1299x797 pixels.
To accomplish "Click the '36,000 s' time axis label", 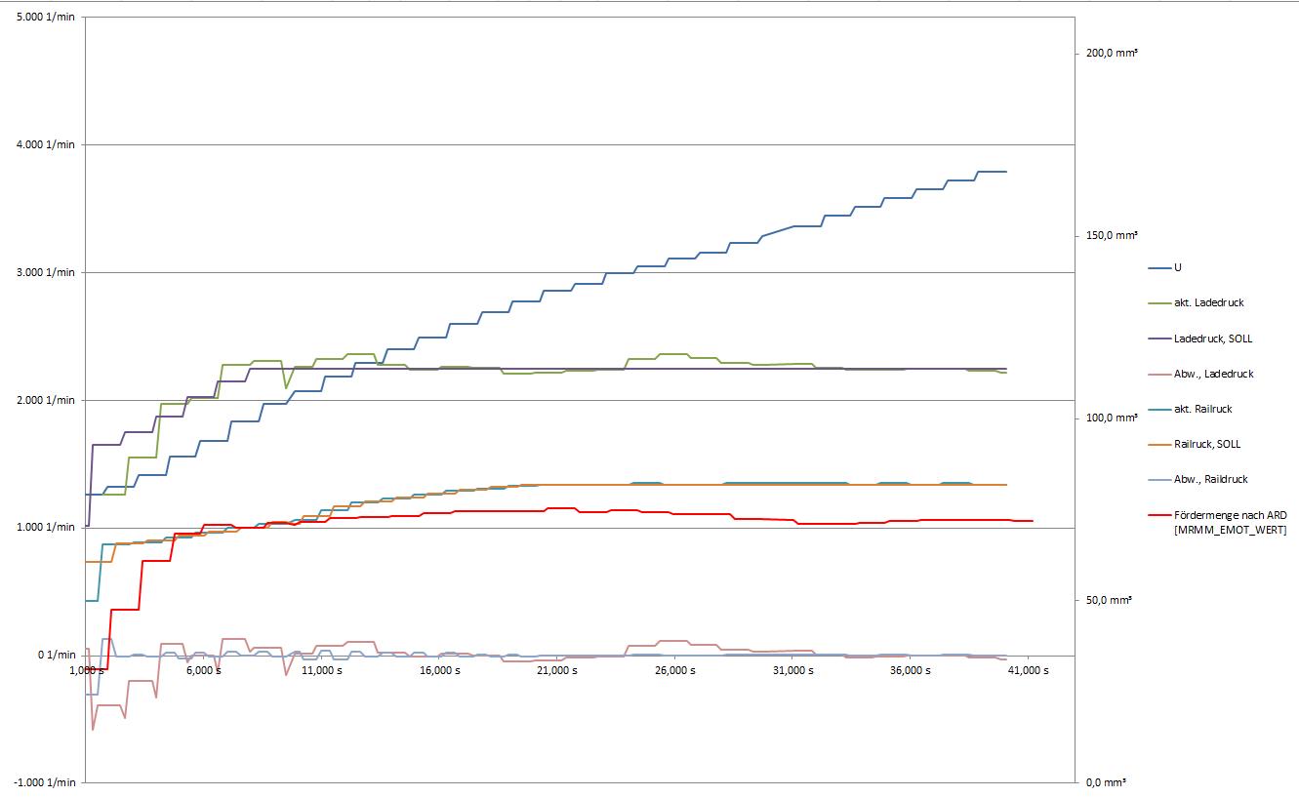I will tap(909, 671).
